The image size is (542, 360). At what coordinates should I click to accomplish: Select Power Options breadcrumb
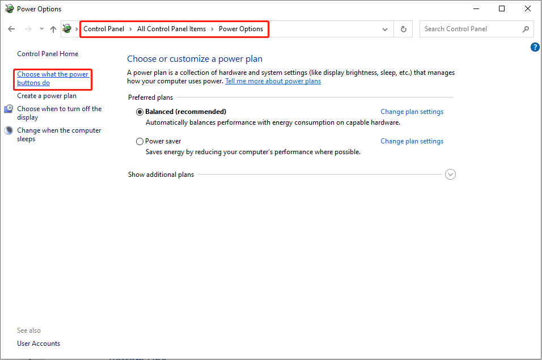pos(241,29)
